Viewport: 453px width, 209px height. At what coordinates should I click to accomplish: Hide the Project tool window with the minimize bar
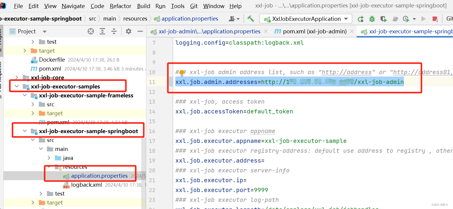140,31
